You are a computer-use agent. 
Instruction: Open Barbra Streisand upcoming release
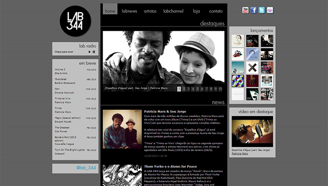pos(75,81)
